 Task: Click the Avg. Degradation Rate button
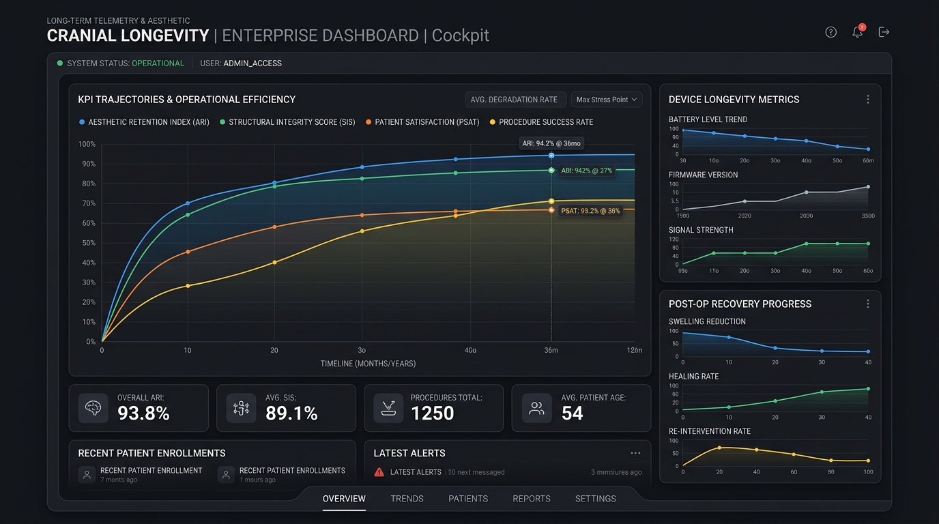point(515,100)
